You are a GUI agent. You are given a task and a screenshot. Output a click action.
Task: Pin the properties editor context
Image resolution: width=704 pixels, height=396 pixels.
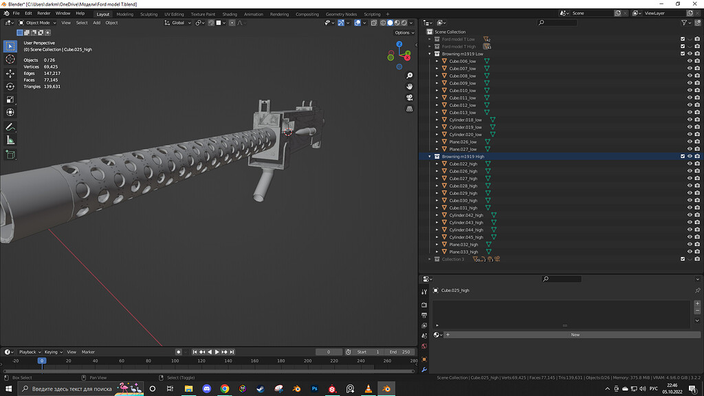click(697, 291)
